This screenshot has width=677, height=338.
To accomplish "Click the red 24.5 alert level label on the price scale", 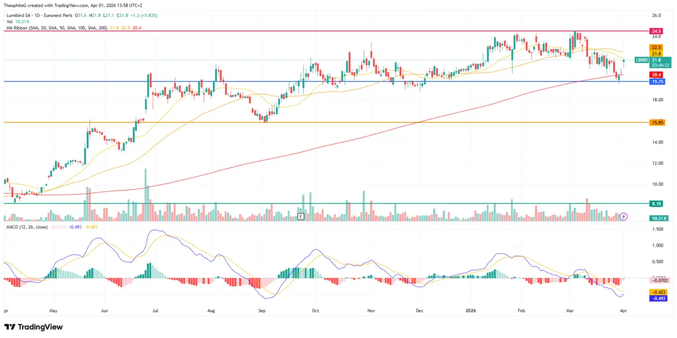I will 655,31.
